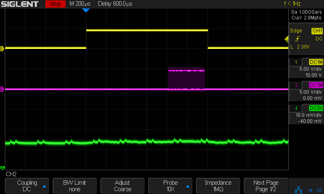Open the Edge trigger type box
The height and width of the screenshot is (194, 324).
(306, 39)
